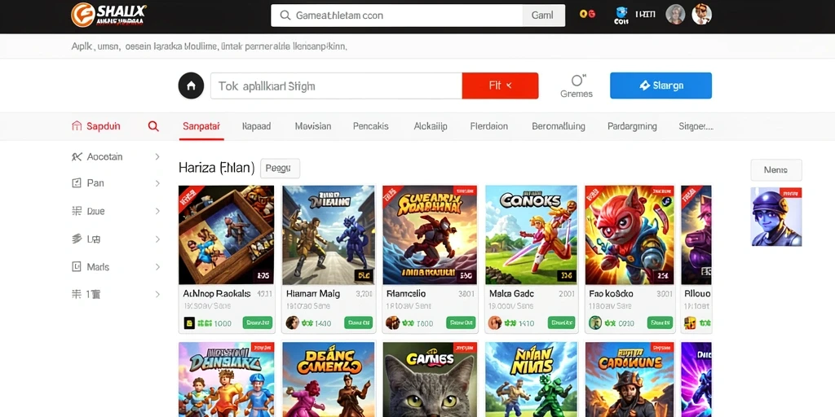Viewport: 835px width, 417px height.
Task: Click the Adnlnop Raokals game title
Action: tap(217, 293)
